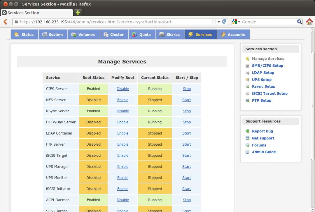Start the FTP Server service

point(187,144)
